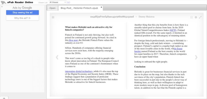This screenshot has width=207, height=99.
Task: Open the table of contents hamburger menu
Action: 53,17
